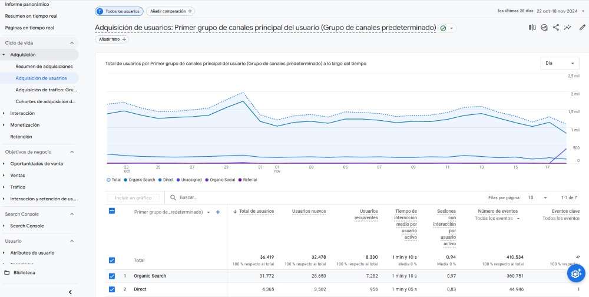589x297 pixels.
Task: Open Biblioteca link
Action: point(24,273)
